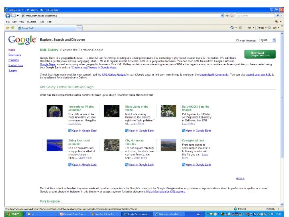
Task: Follow the Home sidebar link
Action: pos(12,50)
